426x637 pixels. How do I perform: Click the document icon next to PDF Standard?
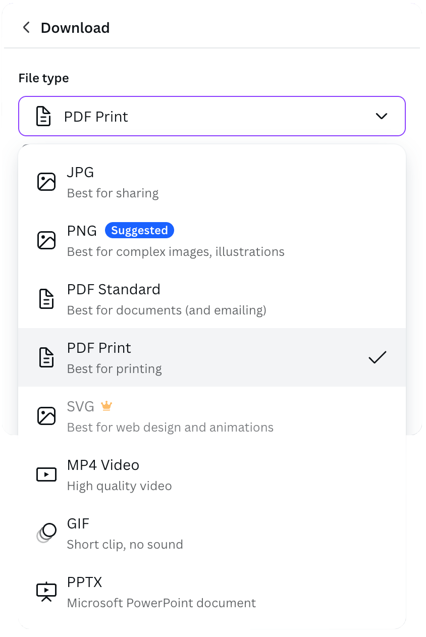click(46, 299)
